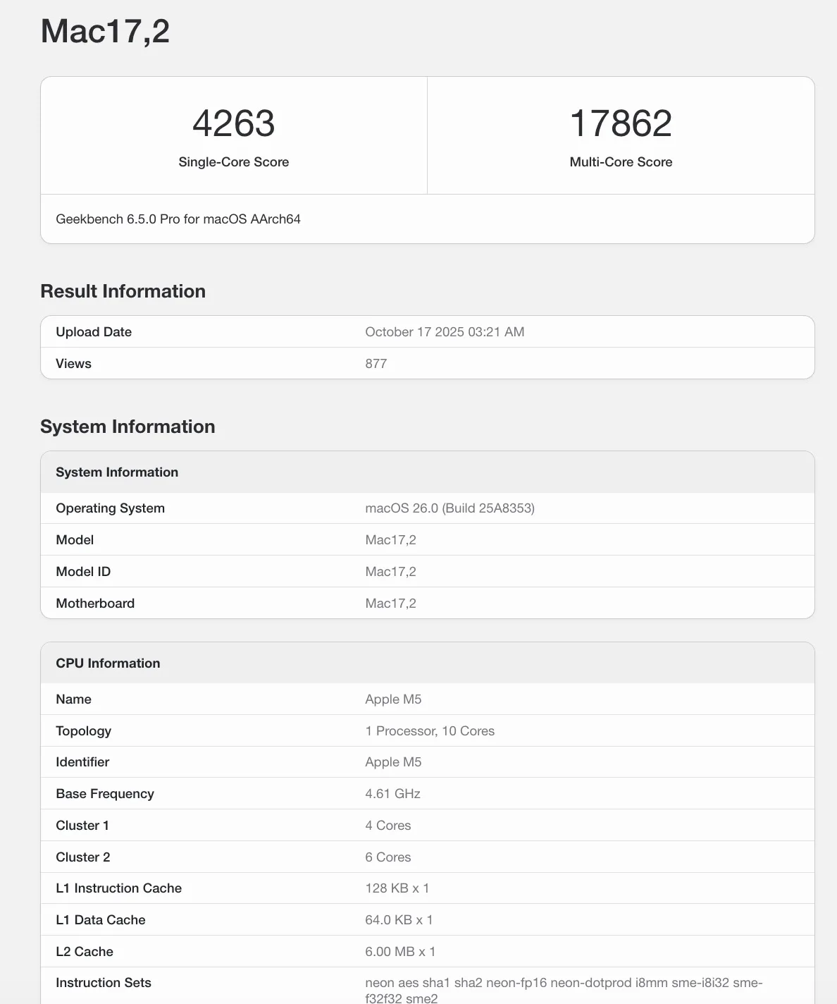
Task: Click the large System Information section heading
Action: pyautogui.click(x=128, y=427)
